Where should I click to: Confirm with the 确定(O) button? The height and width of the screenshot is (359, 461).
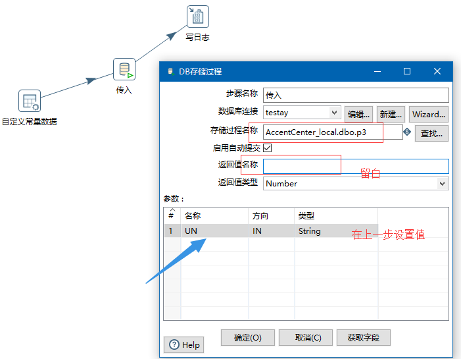pos(248,337)
